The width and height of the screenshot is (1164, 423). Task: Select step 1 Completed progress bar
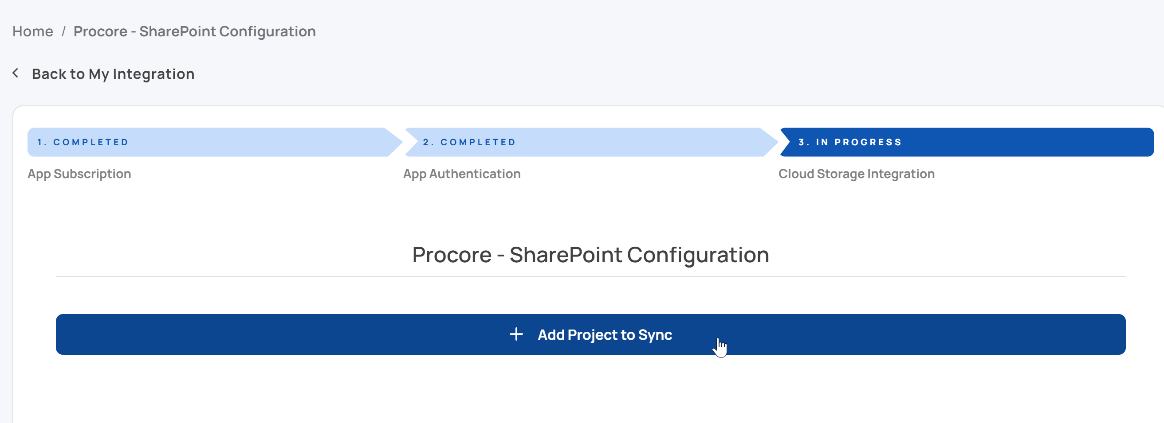point(215,142)
